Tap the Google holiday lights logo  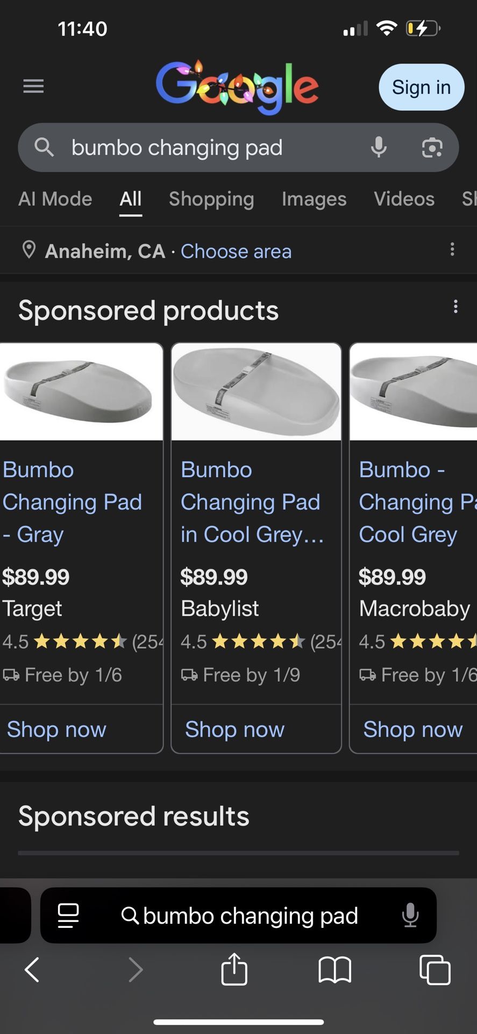click(x=237, y=87)
